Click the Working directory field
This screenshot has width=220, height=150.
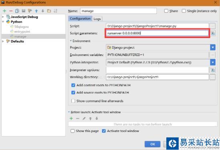157,77
